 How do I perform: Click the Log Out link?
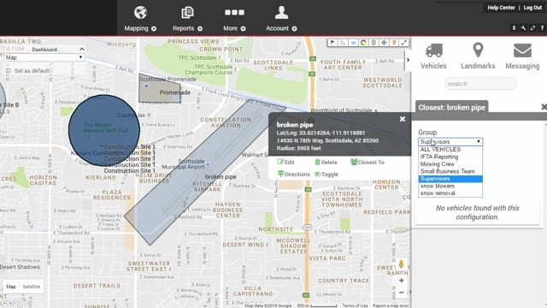click(x=532, y=8)
